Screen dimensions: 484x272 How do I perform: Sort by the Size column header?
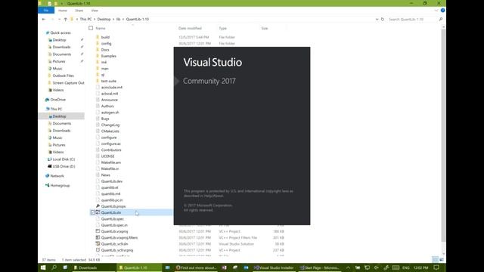[265, 28]
